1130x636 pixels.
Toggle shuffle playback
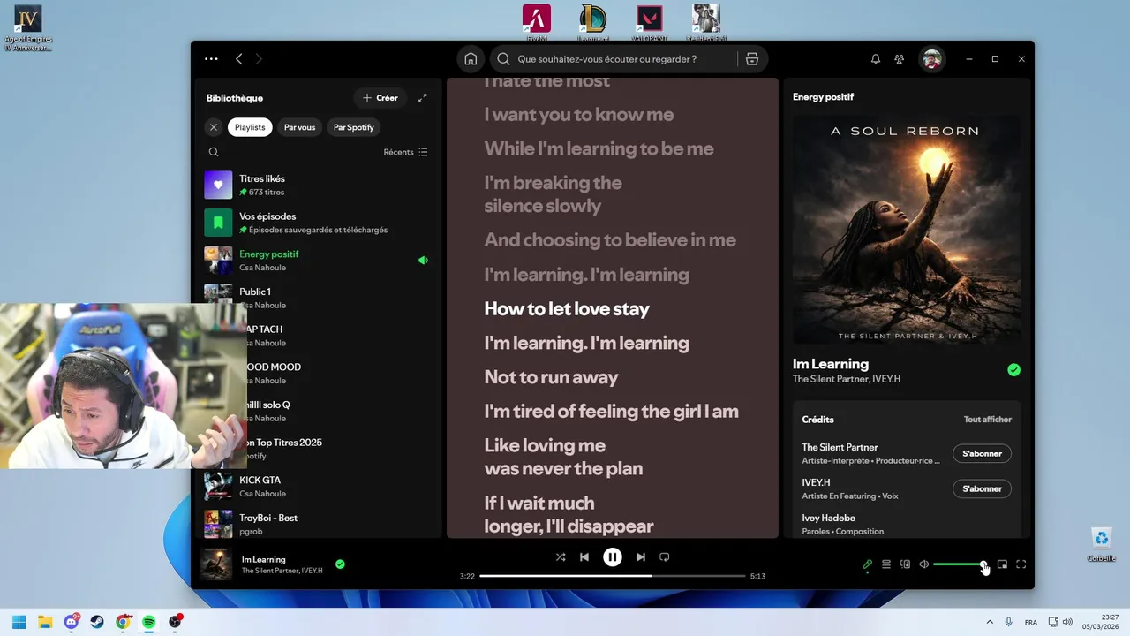click(x=561, y=557)
